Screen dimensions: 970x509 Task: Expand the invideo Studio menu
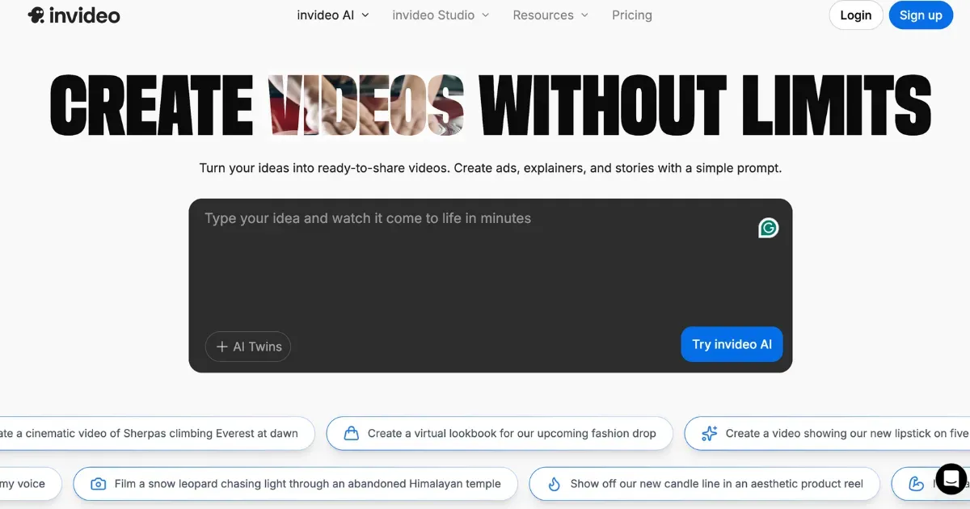click(x=441, y=15)
